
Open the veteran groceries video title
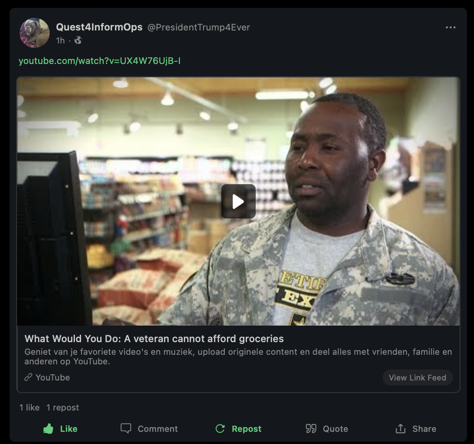tap(154, 339)
